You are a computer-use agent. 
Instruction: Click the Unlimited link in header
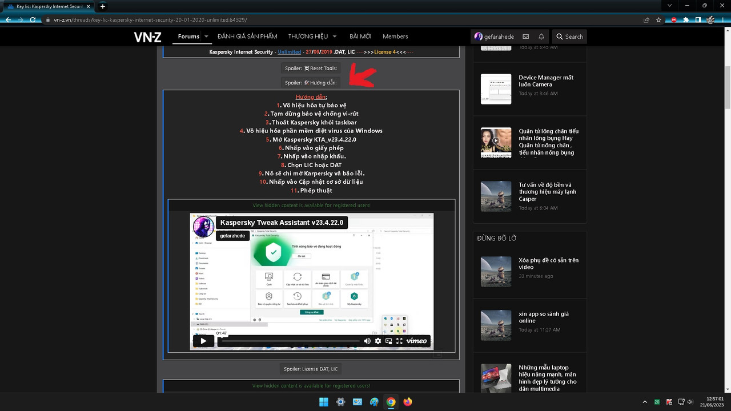290,52
